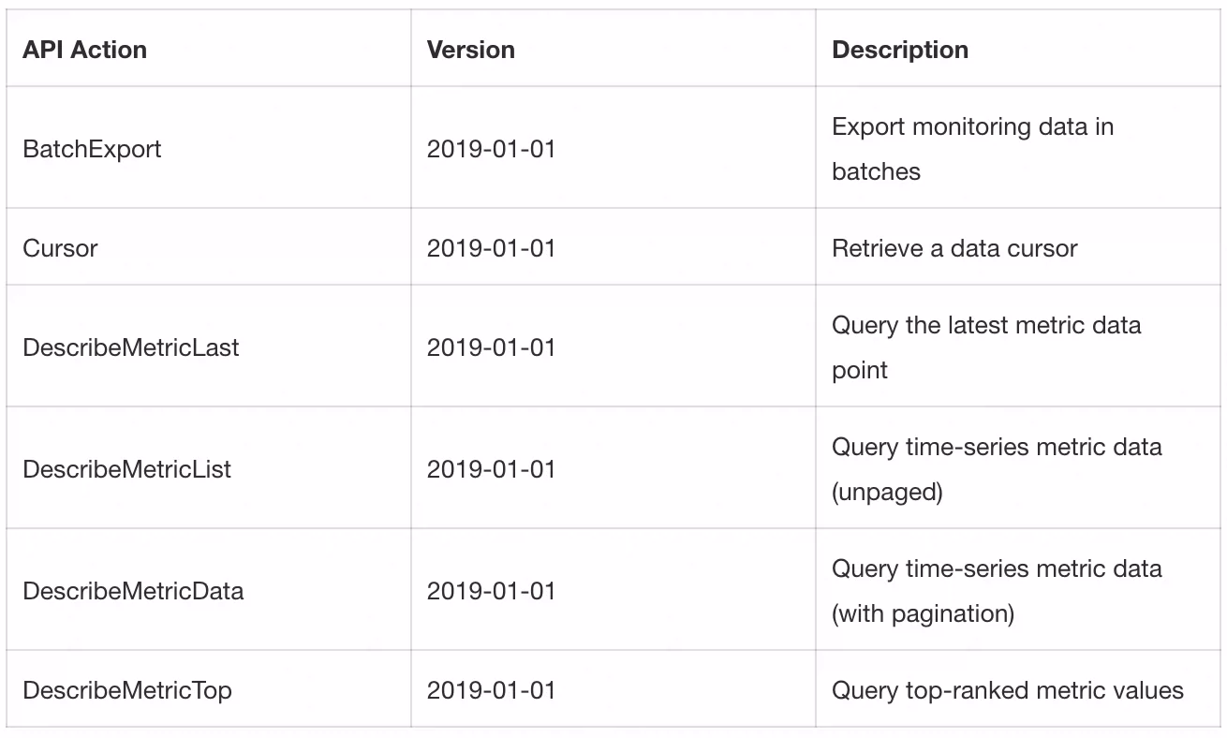The image size is (1227, 738).
Task: Click the Description column header
Action: [x=900, y=50]
